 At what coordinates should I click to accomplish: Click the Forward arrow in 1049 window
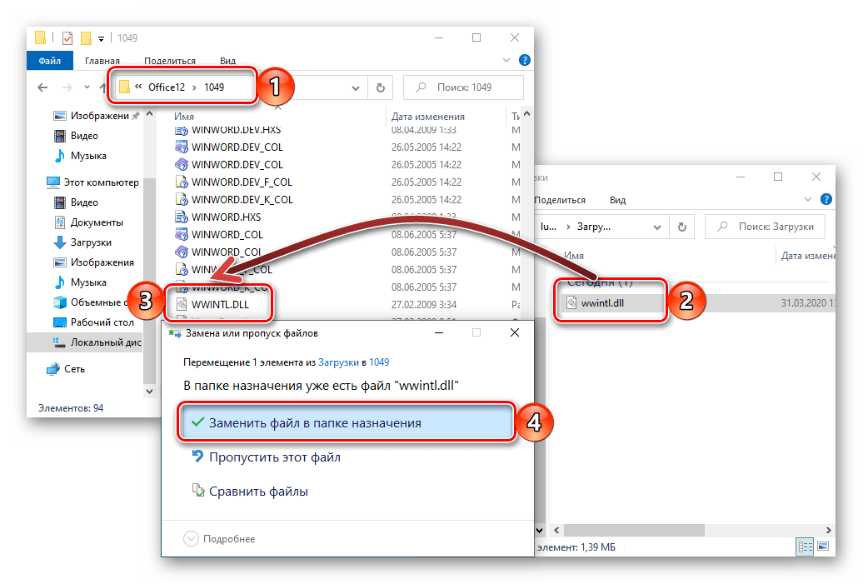(67, 87)
